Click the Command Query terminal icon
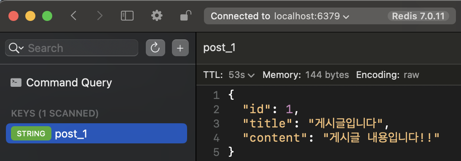 [16, 83]
